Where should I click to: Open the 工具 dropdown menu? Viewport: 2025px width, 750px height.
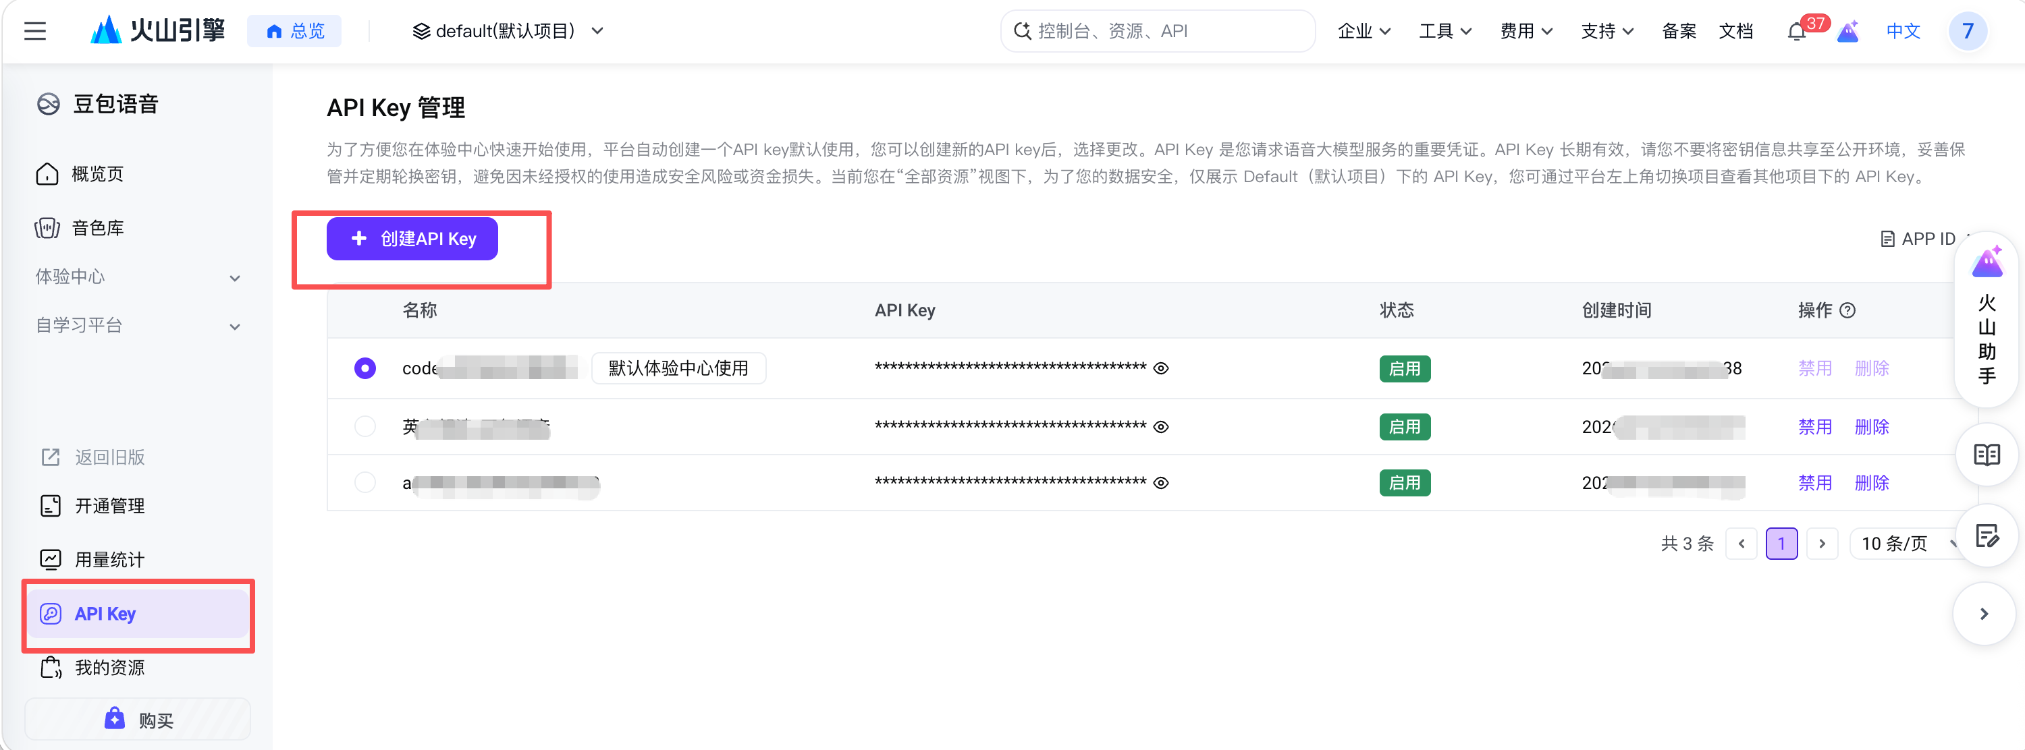coord(1445,30)
